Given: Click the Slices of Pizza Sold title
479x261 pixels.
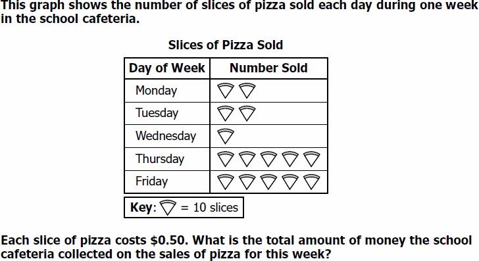Looking at the screenshot, I should click(226, 45).
